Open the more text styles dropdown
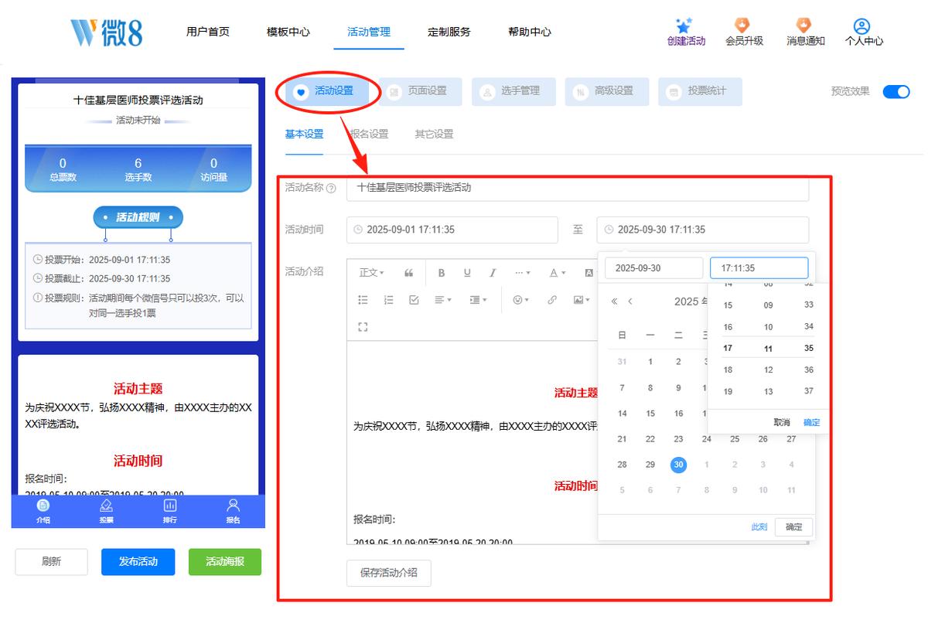This screenshot has height=620, width=928. click(x=523, y=273)
